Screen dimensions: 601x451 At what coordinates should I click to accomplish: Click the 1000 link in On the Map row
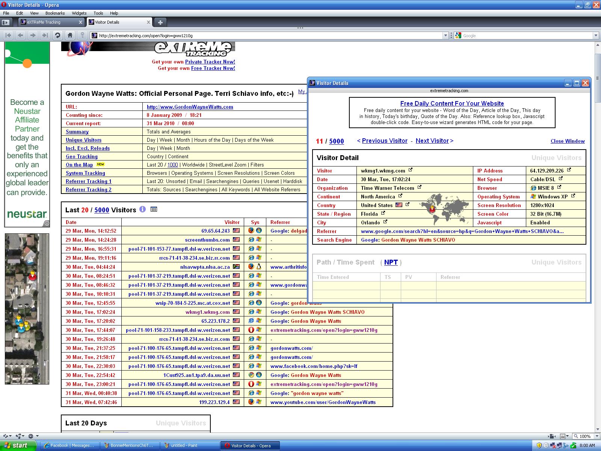point(173,165)
